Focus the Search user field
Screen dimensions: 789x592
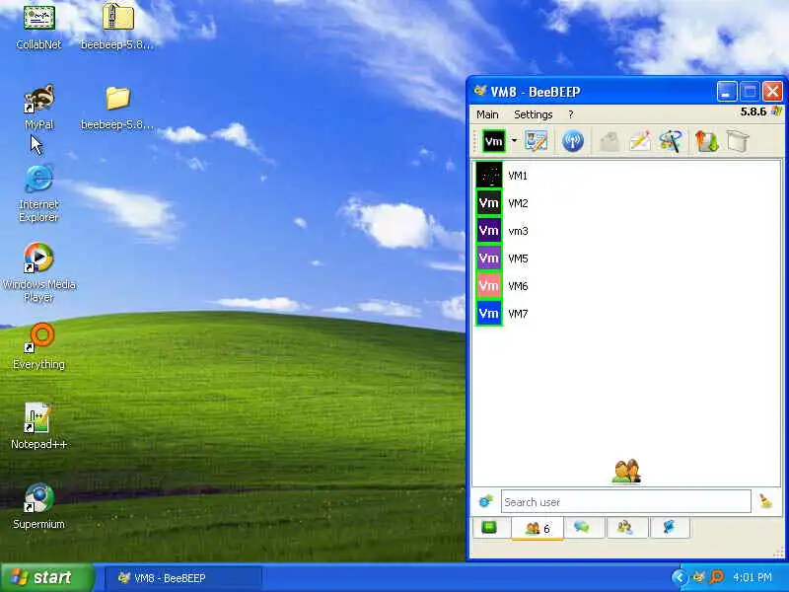(x=626, y=502)
